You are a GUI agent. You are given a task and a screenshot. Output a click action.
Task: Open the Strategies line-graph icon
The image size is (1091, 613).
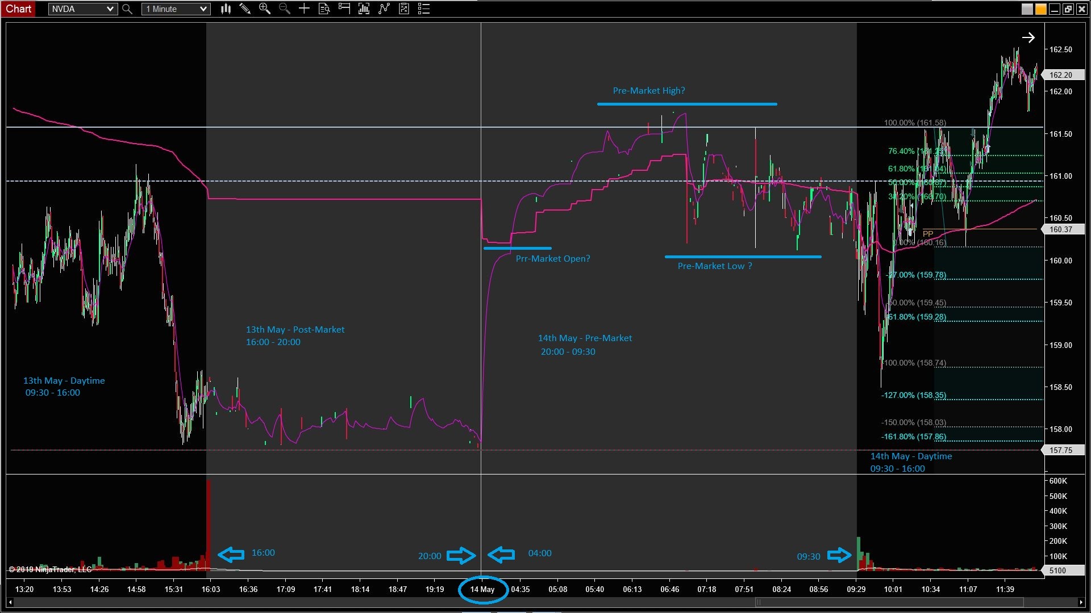[384, 9]
